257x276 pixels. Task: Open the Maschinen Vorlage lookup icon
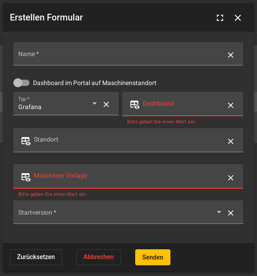(26, 177)
